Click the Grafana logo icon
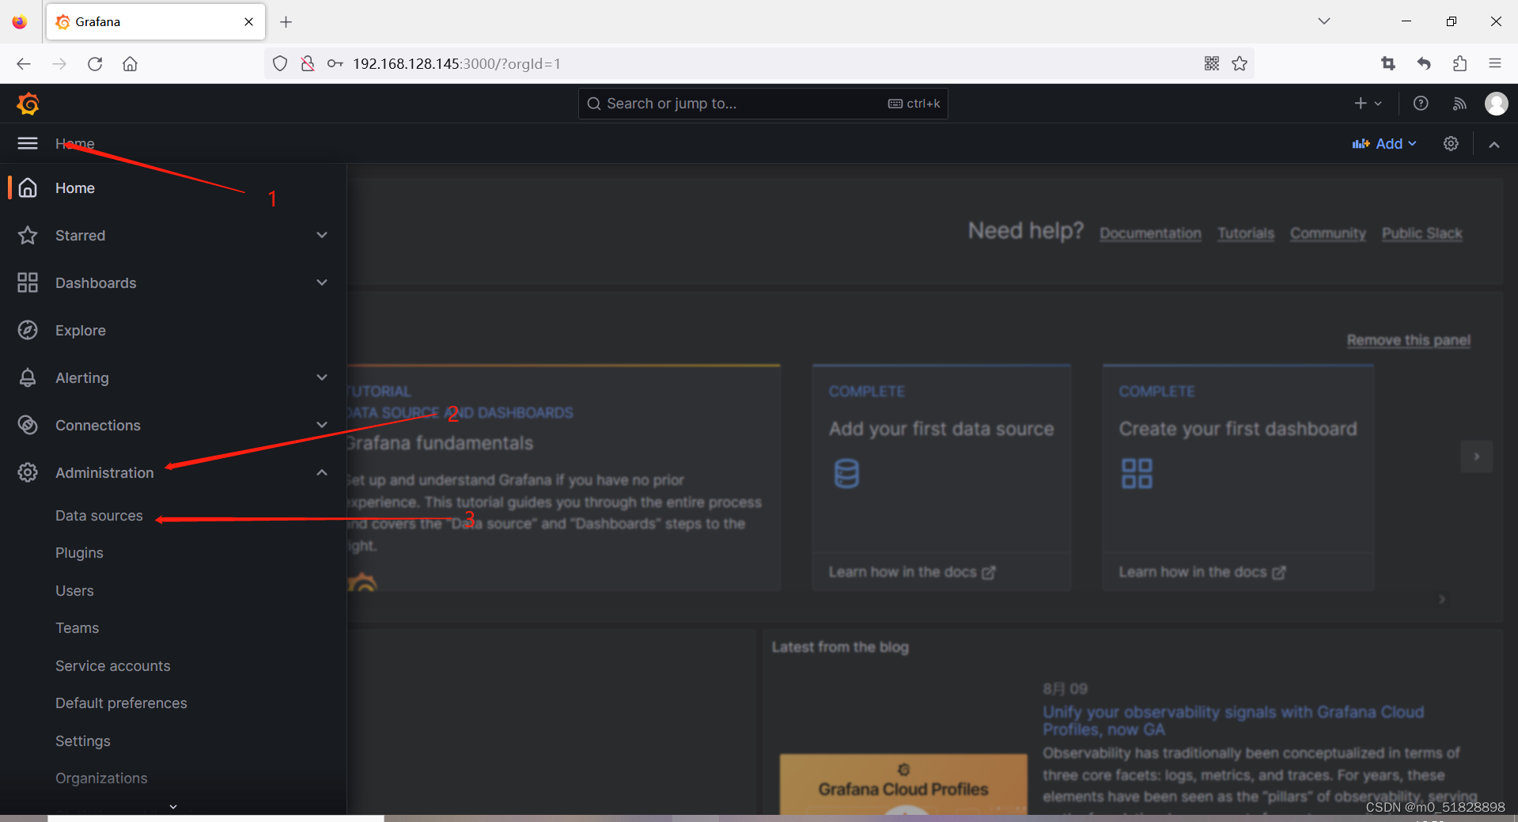The width and height of the screenshot is (1518, 822). click(28, 104)
